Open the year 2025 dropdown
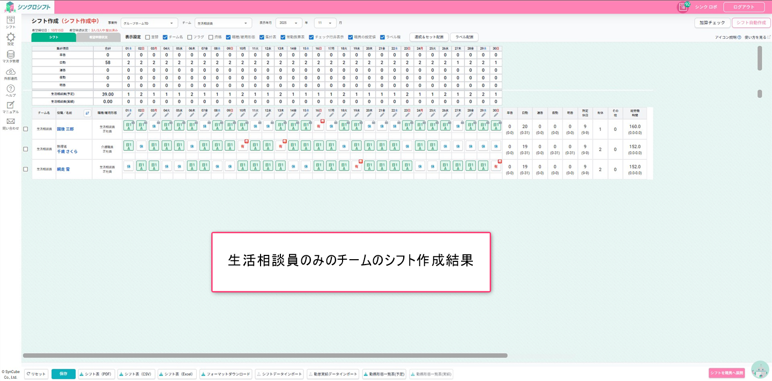 pyautogui.click(x=288, y=23)
